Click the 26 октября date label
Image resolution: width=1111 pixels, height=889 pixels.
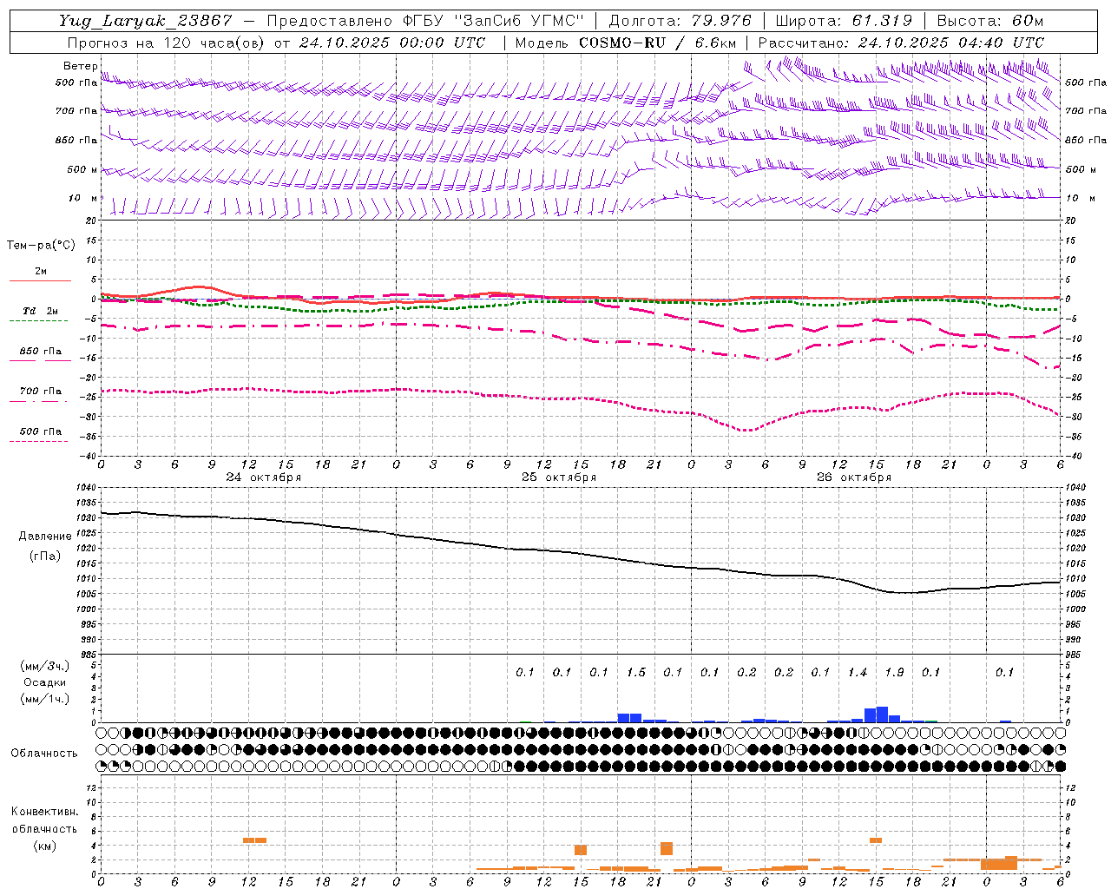(x=853, y=477)
